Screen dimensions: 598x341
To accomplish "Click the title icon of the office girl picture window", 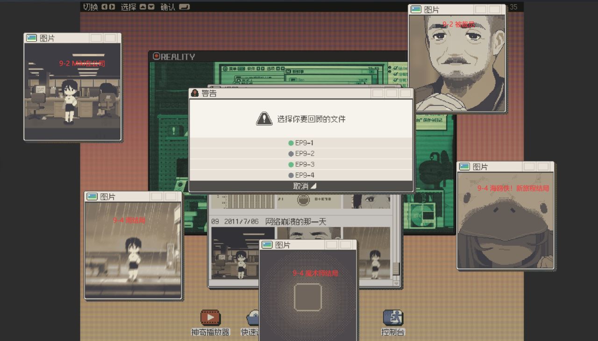I will pos(32,38).
